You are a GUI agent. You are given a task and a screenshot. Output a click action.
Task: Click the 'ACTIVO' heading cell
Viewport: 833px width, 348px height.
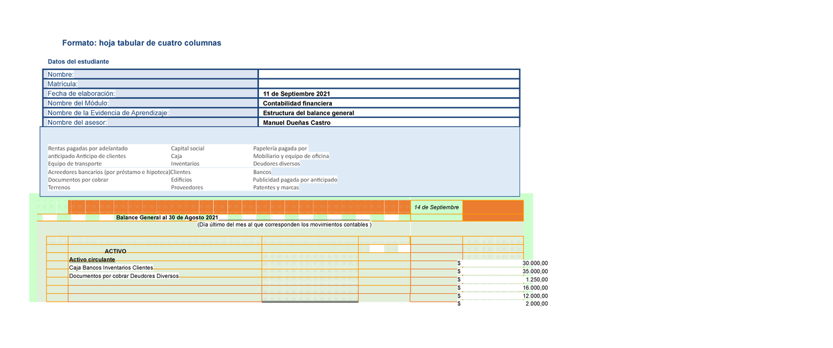coord(115,250)
